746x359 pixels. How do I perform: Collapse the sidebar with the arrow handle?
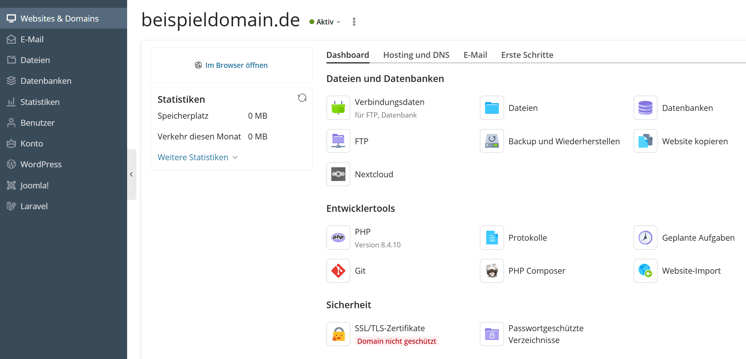pyautogui.click(x=132, y=174)
